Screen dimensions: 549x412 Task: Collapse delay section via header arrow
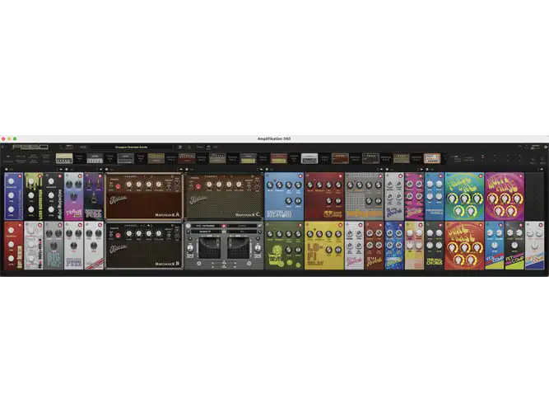coord(382,170)
